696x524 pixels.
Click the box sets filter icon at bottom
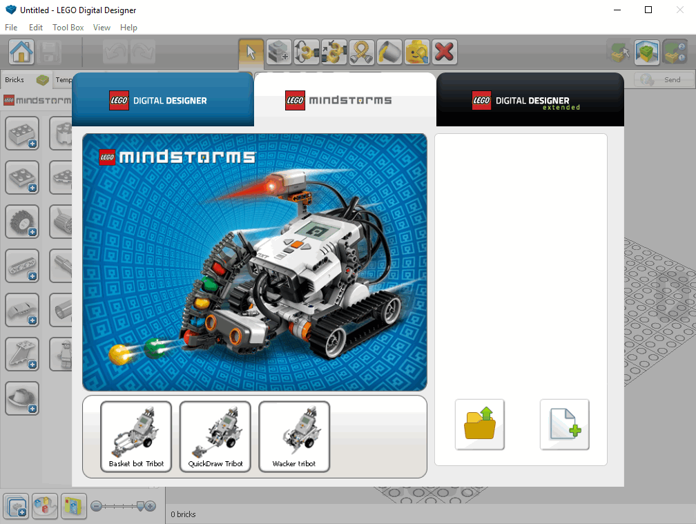click(x=73, y=506)
